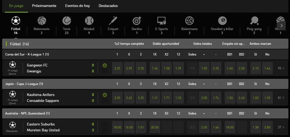Bet on Gangwon FC win at 2.25
Screen dimensions: 290x137
pos(117,68)
